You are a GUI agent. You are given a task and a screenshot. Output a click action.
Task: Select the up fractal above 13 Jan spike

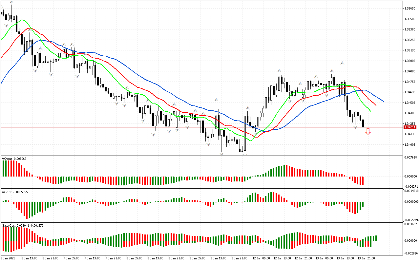click(x=342, y=63)
